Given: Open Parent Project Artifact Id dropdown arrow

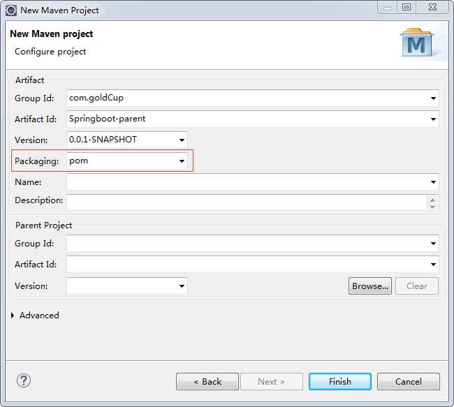Looking at the screenshot, I should 433,265.
